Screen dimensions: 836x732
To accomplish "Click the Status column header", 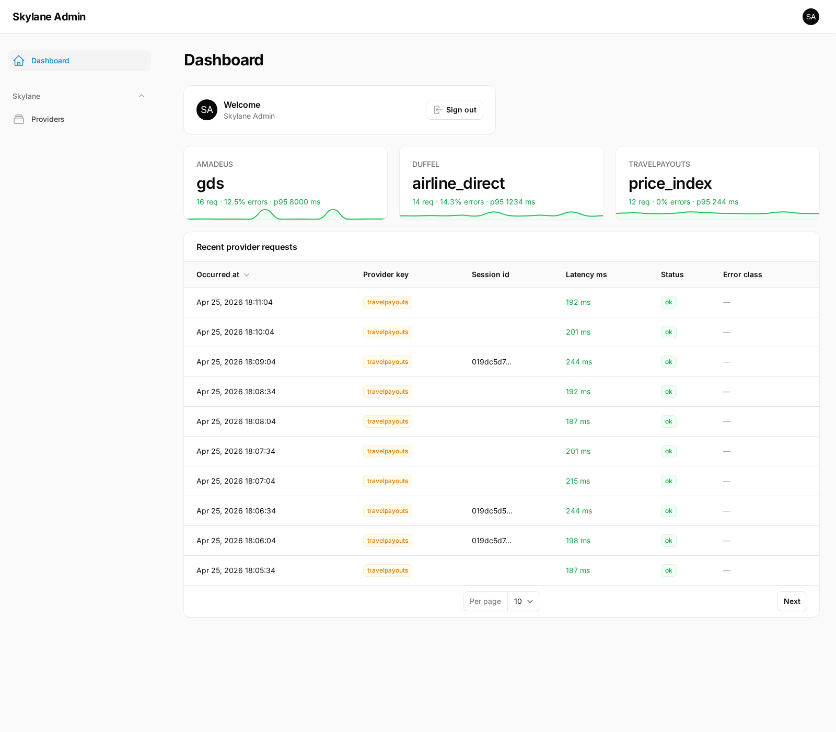I will pos(672,274).
